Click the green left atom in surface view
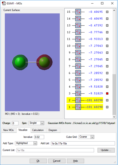 coord(20,62)
